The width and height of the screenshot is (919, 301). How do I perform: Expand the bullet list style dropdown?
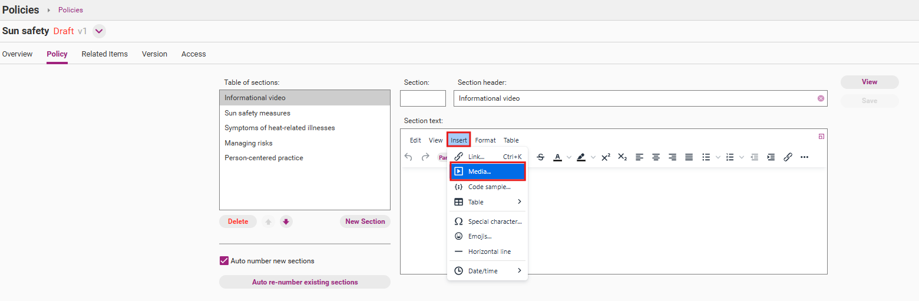(x=718, y=157)
